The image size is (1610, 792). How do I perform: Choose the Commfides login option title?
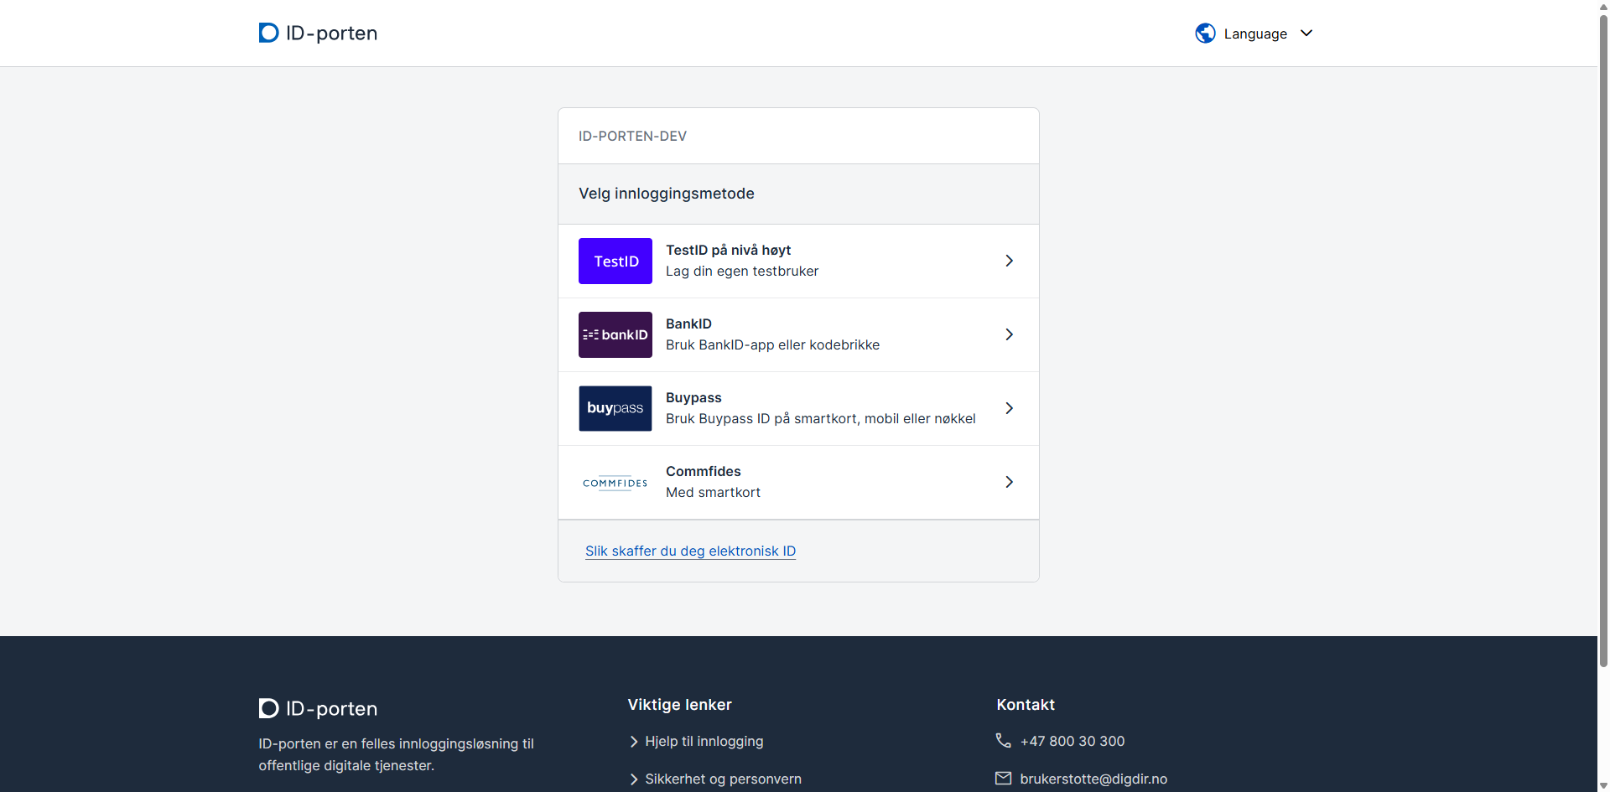tap(704, 471)
